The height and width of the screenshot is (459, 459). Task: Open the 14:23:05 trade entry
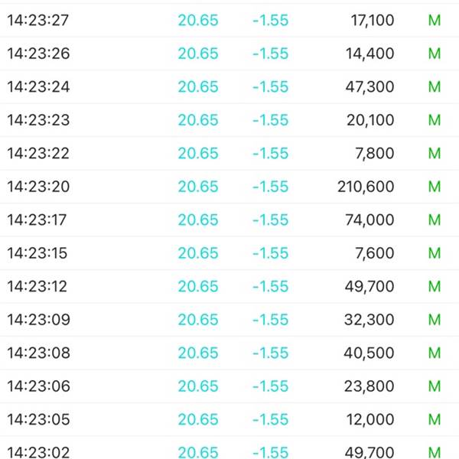pyautogui.click(x=229, y=419)
